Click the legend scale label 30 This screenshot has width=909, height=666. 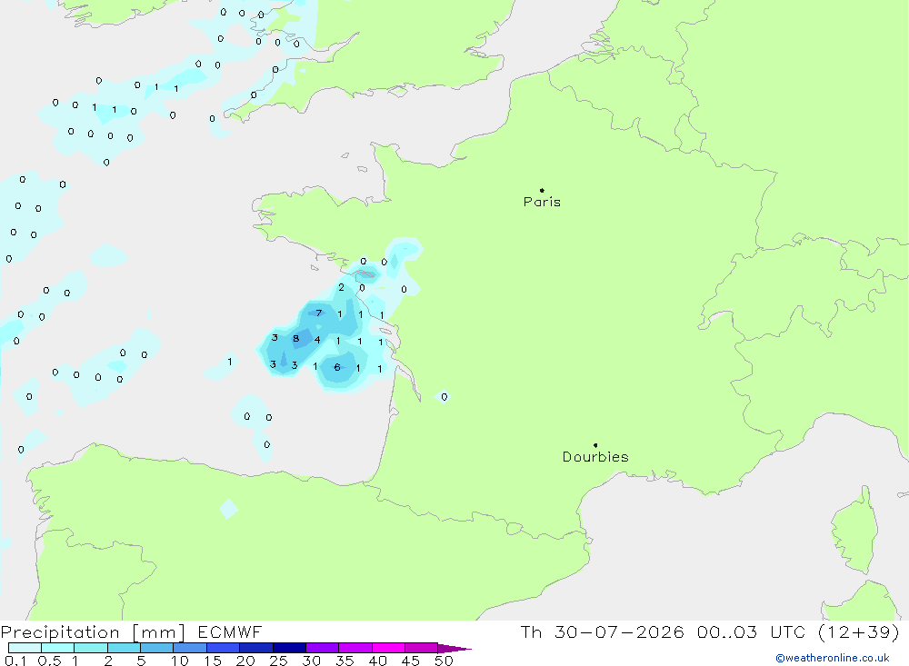point(311,661)
